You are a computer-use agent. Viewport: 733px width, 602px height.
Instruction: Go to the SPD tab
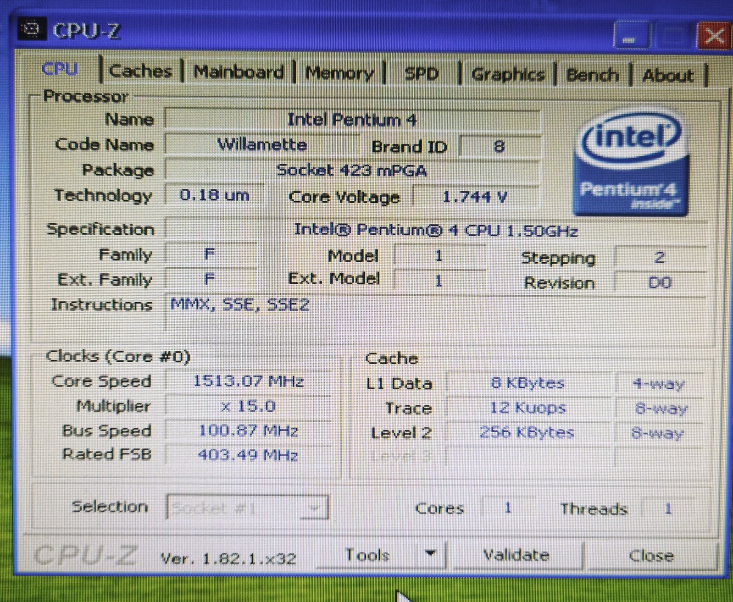(421, 74)
